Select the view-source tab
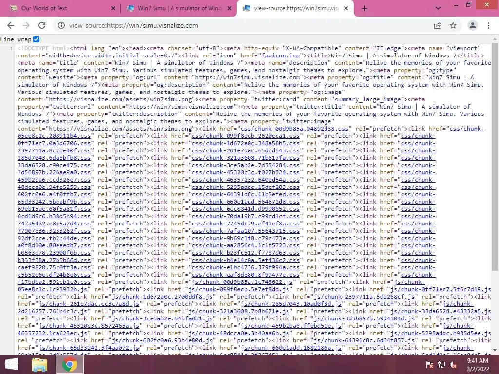499x374 pixels. point(295,8)
